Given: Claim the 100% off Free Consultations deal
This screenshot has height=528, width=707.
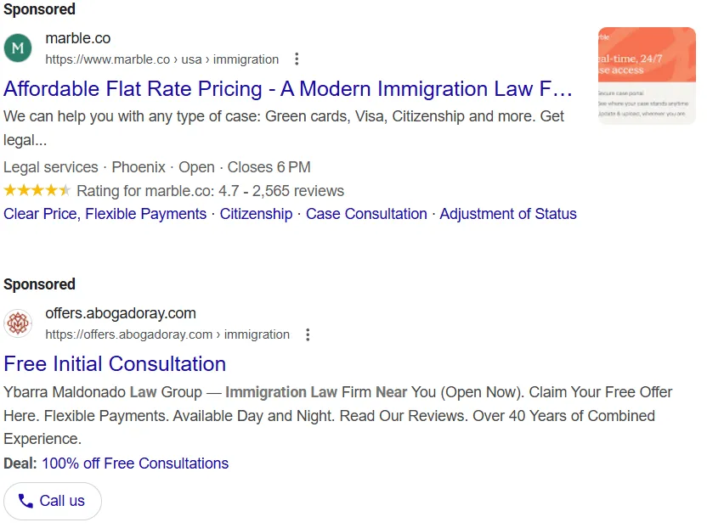Looking at the screenshot, I should pos(135,463).
